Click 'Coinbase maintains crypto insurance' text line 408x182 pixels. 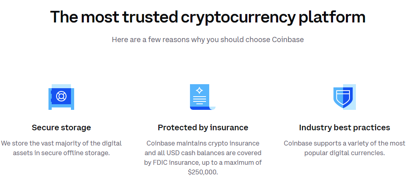(203, 143)
